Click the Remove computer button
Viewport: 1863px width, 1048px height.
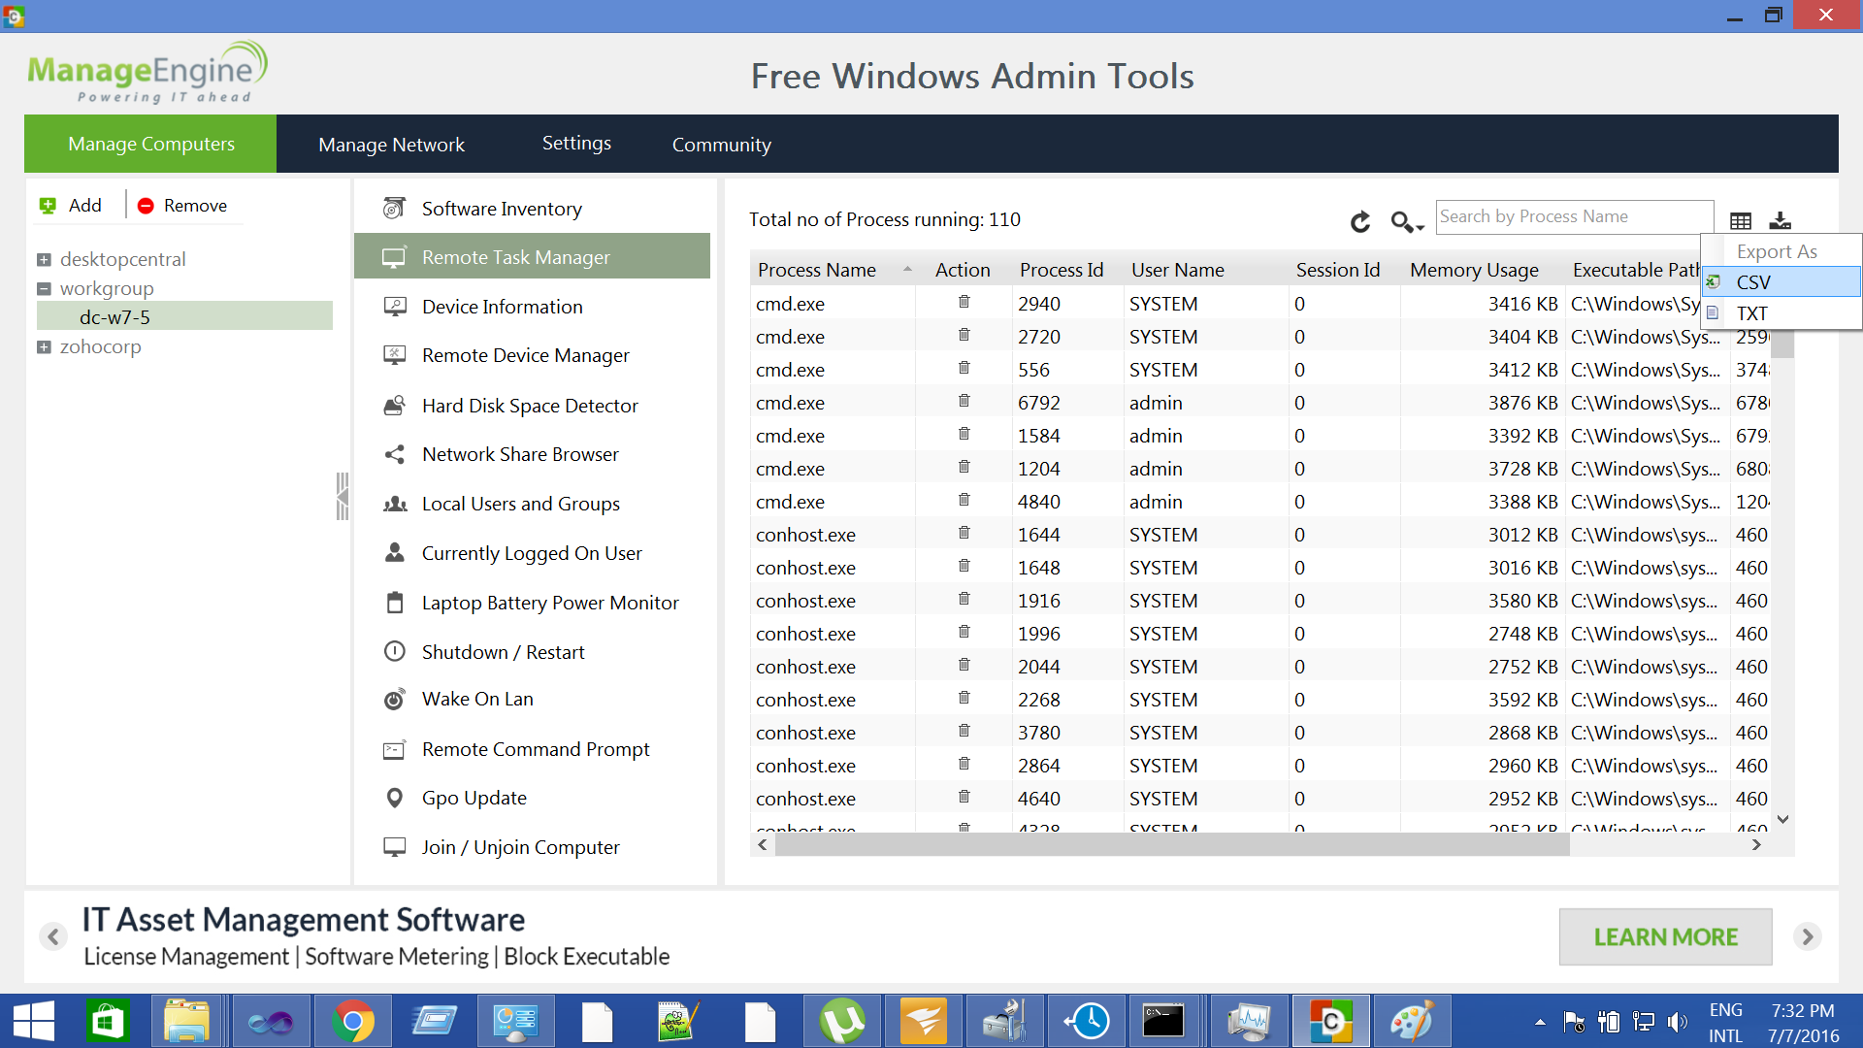(x=182, y=206)
